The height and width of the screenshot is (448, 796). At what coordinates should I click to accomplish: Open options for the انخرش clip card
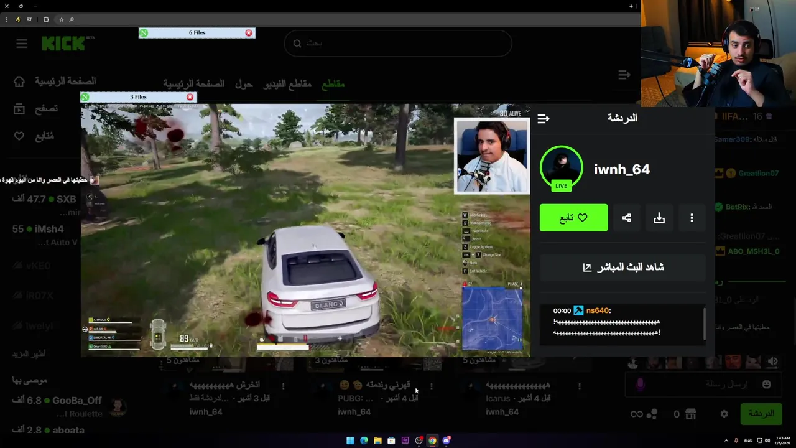(x=283, y=386)
